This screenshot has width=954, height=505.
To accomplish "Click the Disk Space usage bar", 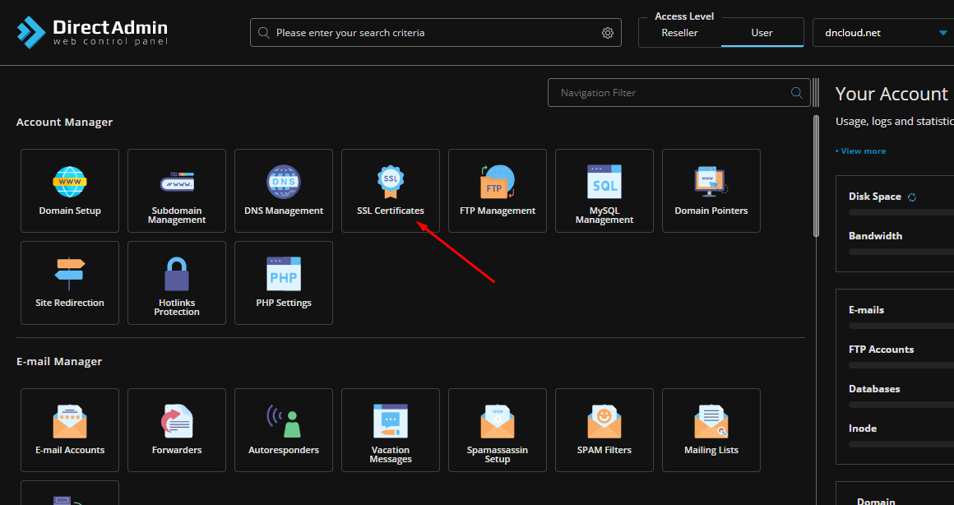I will [901, 212].
